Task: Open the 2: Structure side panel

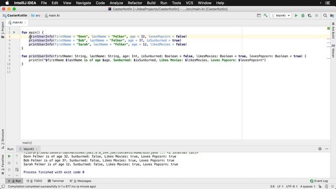Action: [x=3, y=139]
